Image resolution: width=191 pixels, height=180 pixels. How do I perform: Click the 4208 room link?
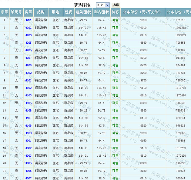pos(28,65)
